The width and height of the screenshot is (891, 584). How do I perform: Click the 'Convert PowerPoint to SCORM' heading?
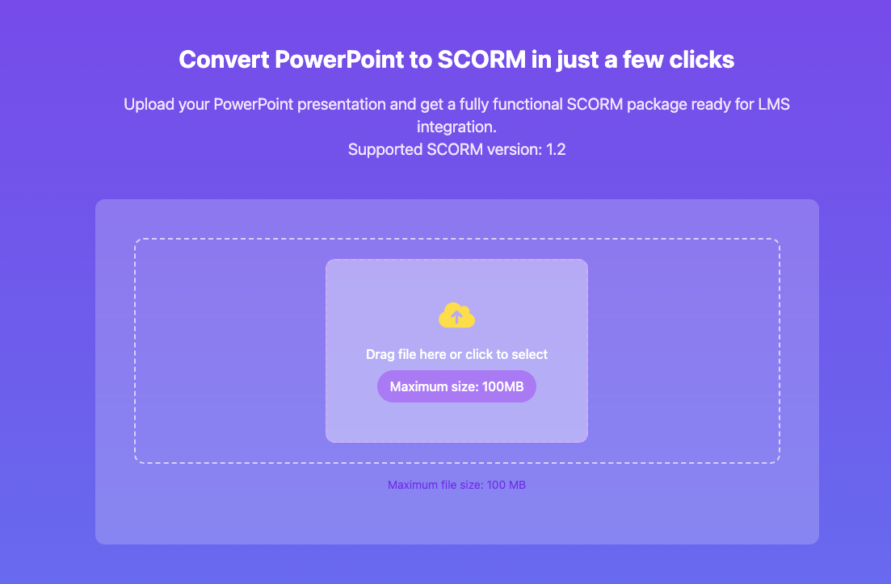click(456, 59)
